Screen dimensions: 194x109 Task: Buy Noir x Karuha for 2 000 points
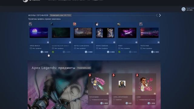click(x=111, y=52)
